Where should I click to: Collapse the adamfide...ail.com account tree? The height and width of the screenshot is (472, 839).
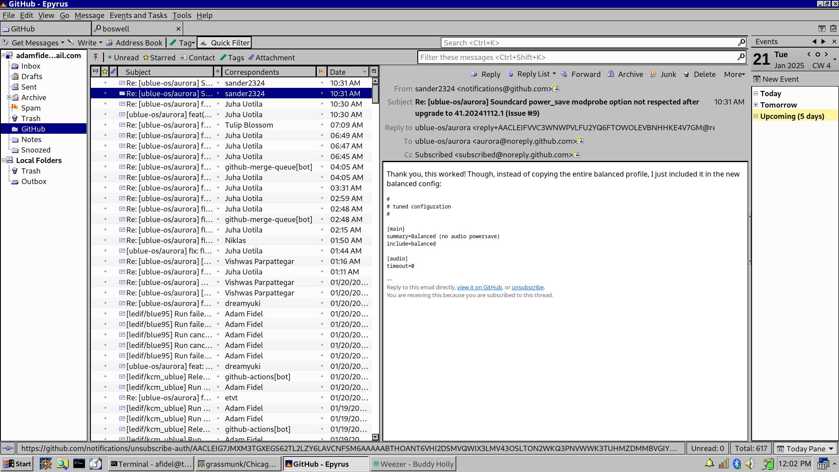3,55
